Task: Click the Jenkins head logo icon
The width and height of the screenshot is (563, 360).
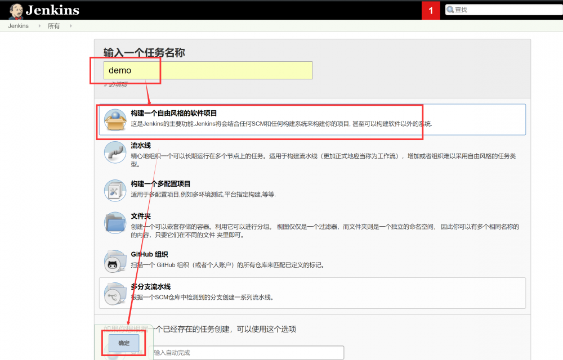Action: (17, 10)
